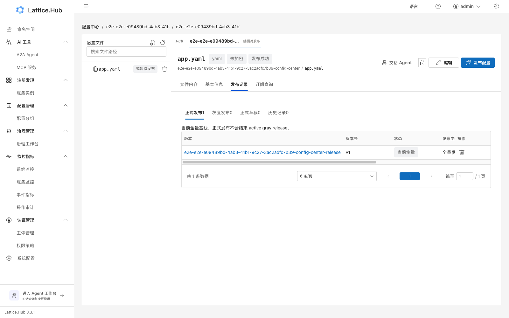The height and width of the screenshot is (318, 509).
Task: Click the lock icon beside 编辑 button
Action: pos(422,63)
